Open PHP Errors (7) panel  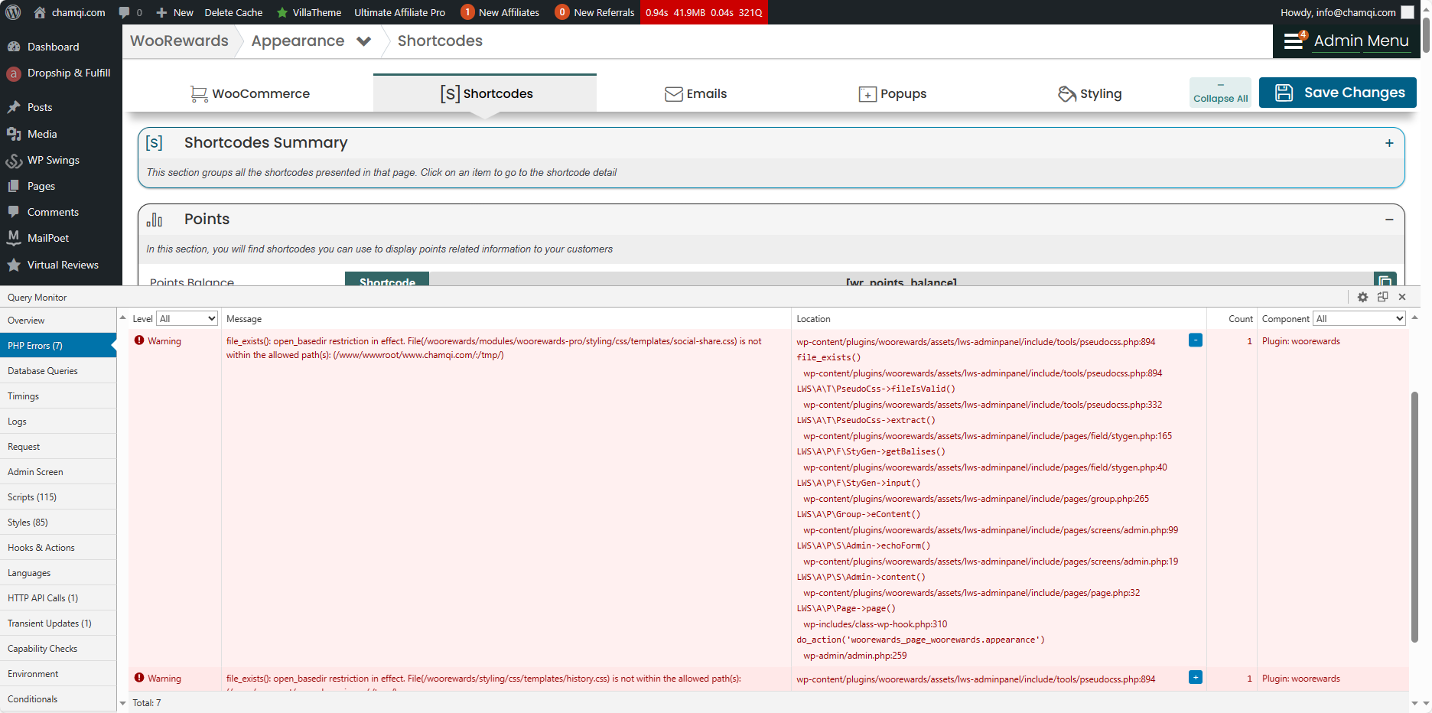(58, 345)
